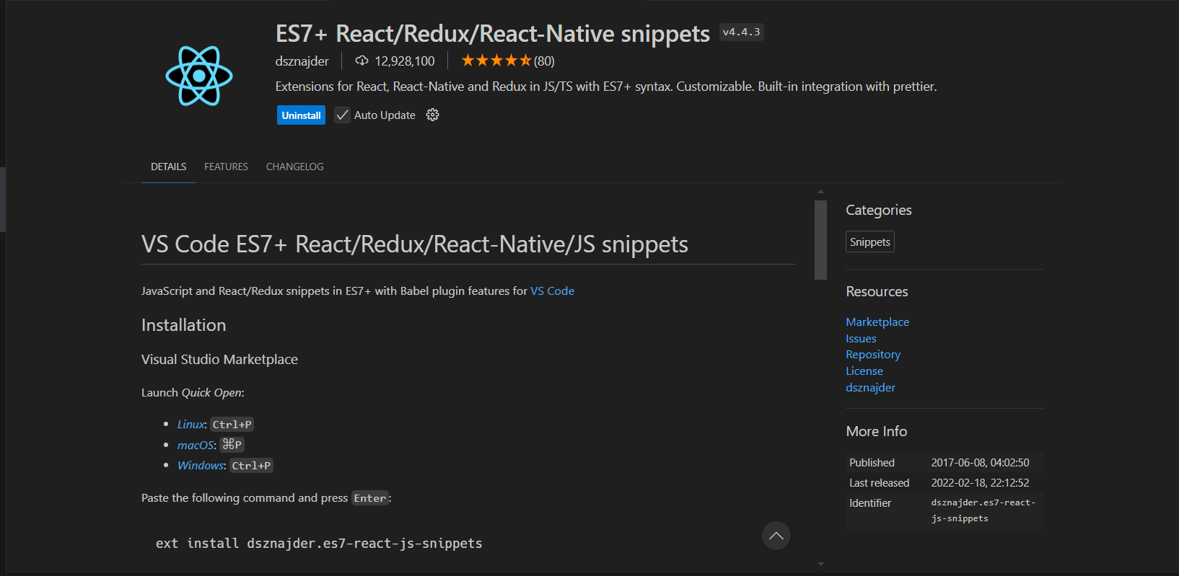Image resolution: width=1179 pixels, height=576 pixels.
Task: Click the scrollbar up arrow
Action: [820, 192]
